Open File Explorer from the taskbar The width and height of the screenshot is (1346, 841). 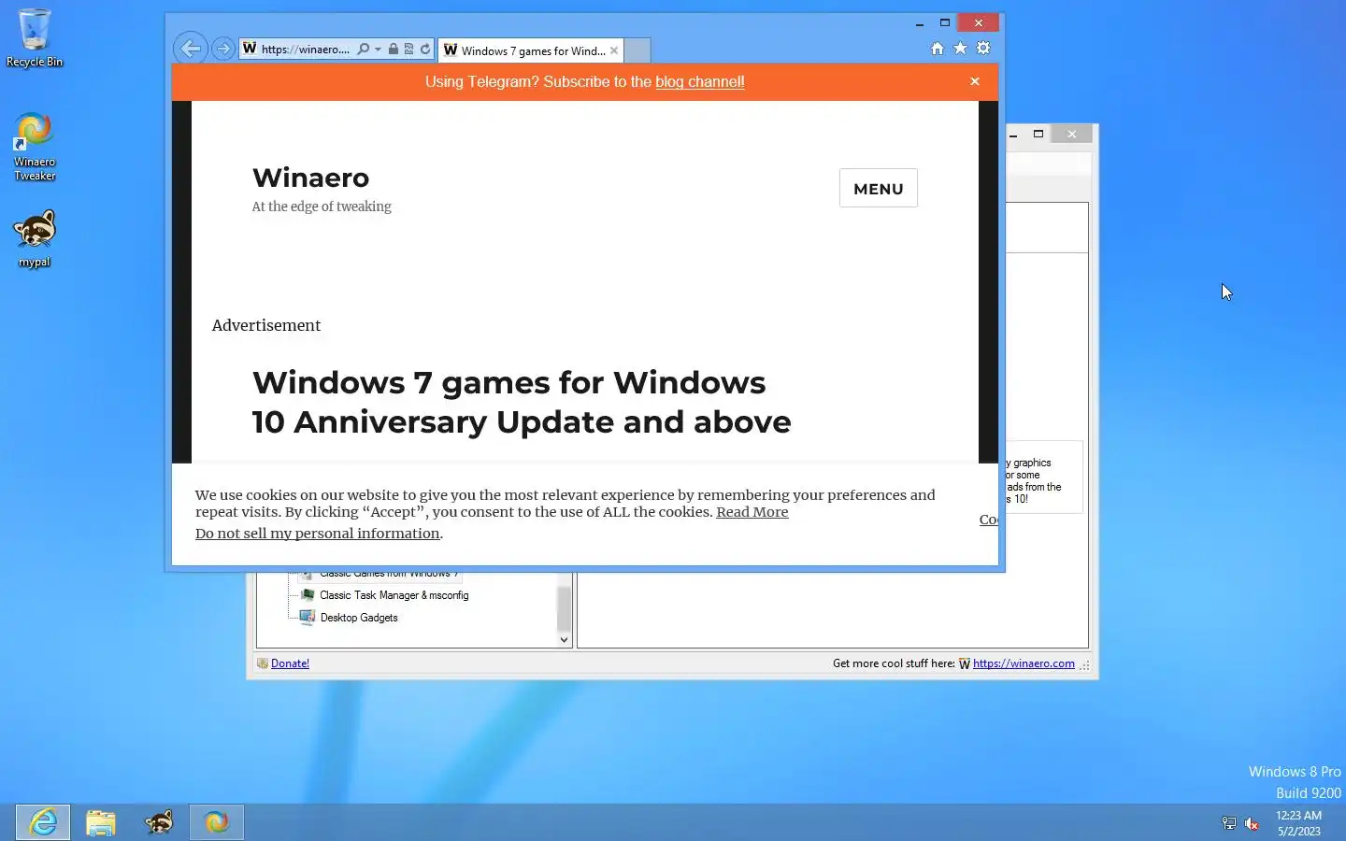[101, 822]
